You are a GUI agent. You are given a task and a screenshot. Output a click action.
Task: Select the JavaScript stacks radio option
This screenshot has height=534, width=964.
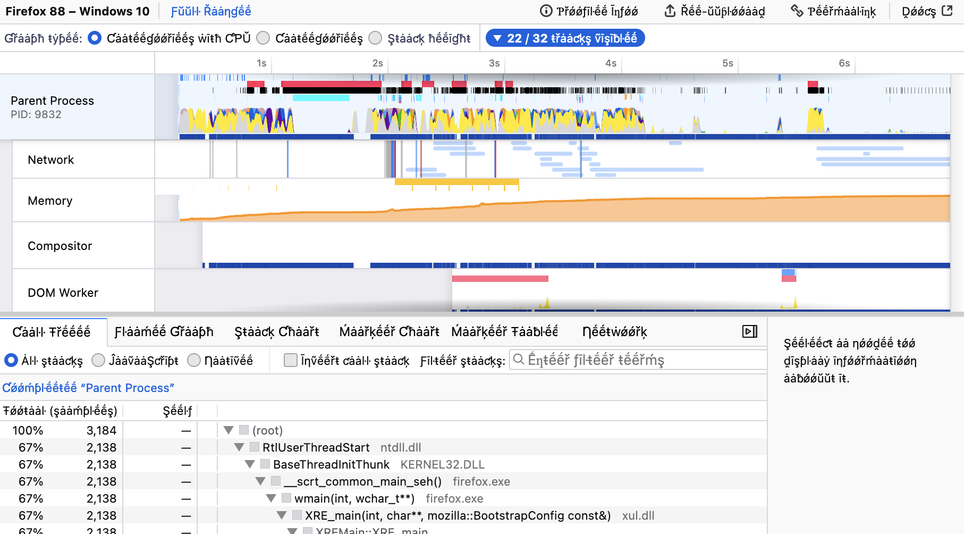click(98, 360)
